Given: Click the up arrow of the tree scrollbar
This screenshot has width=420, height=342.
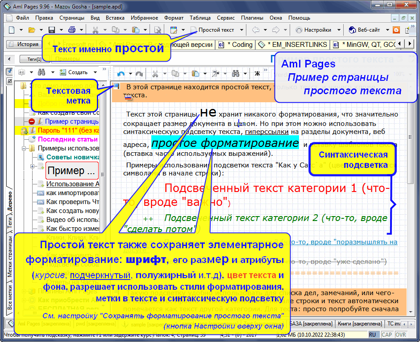Looking at the screenshot, I should click(x=103, y=85).
